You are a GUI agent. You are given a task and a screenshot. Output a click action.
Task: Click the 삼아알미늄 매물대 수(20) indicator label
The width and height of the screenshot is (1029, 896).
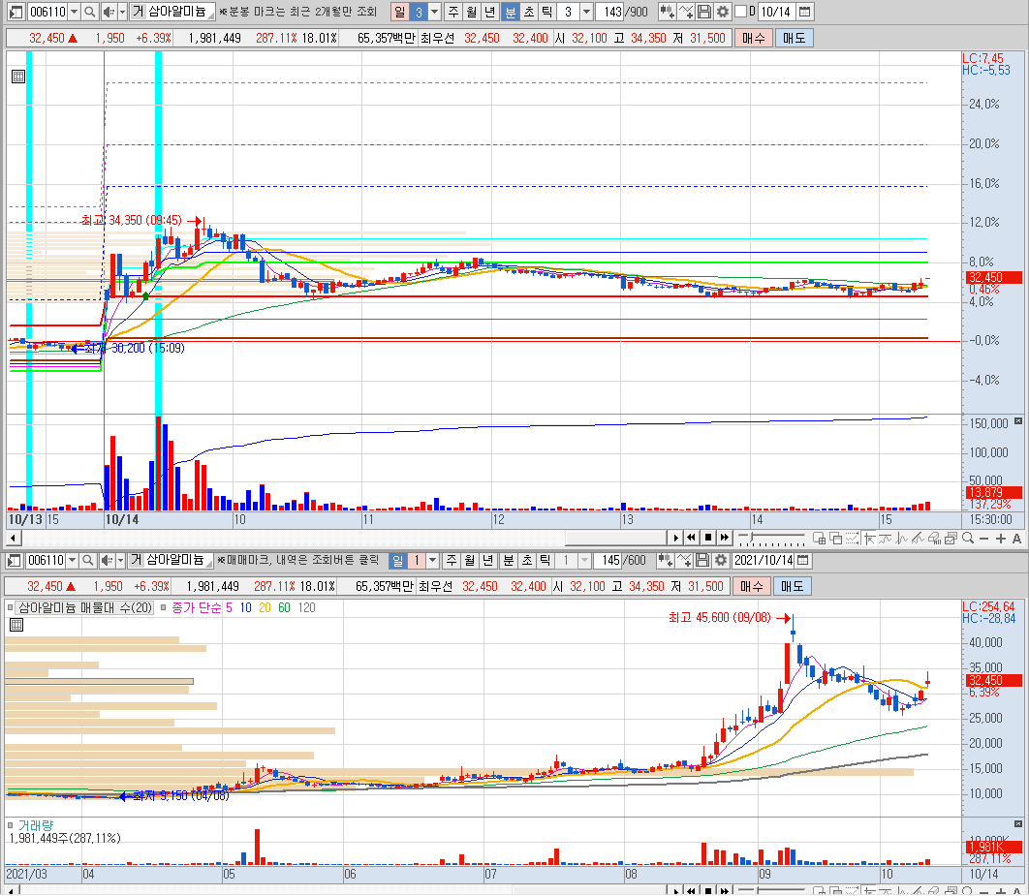coord(85,608)
